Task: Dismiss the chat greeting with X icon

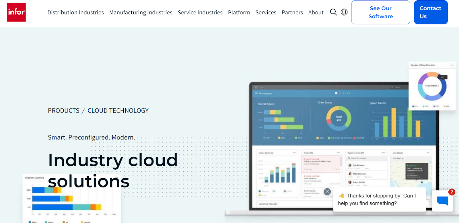Action: [327, 192]
